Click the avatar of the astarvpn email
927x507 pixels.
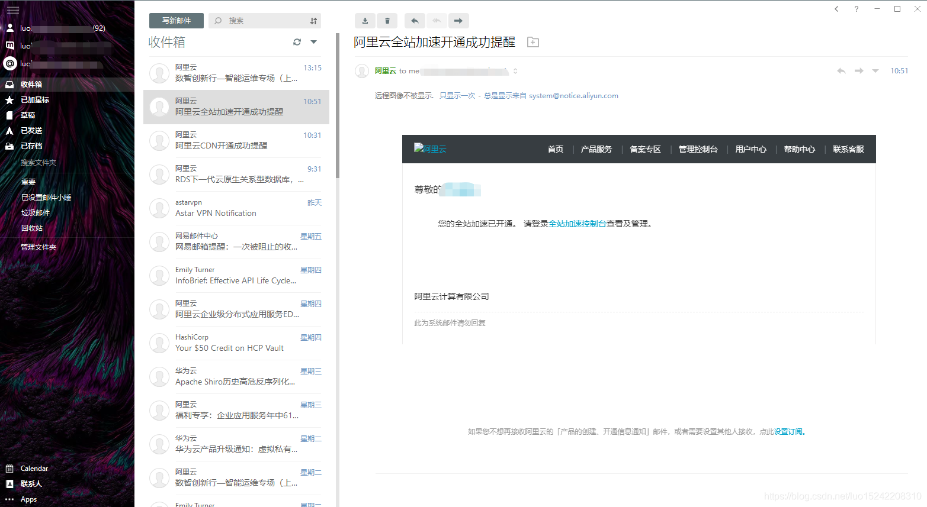pyautogui.click(x=159, y=208)
